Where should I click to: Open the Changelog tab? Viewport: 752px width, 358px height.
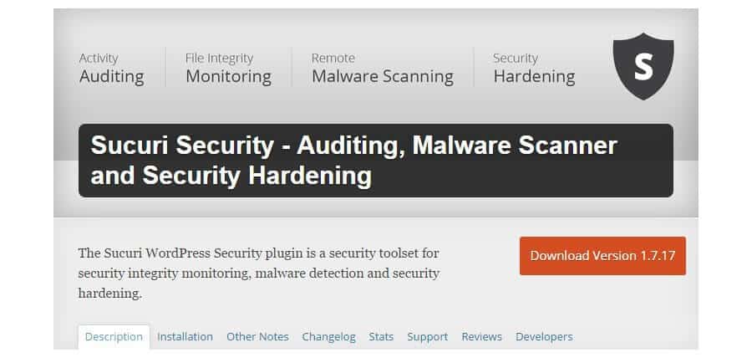click(329, 337)
